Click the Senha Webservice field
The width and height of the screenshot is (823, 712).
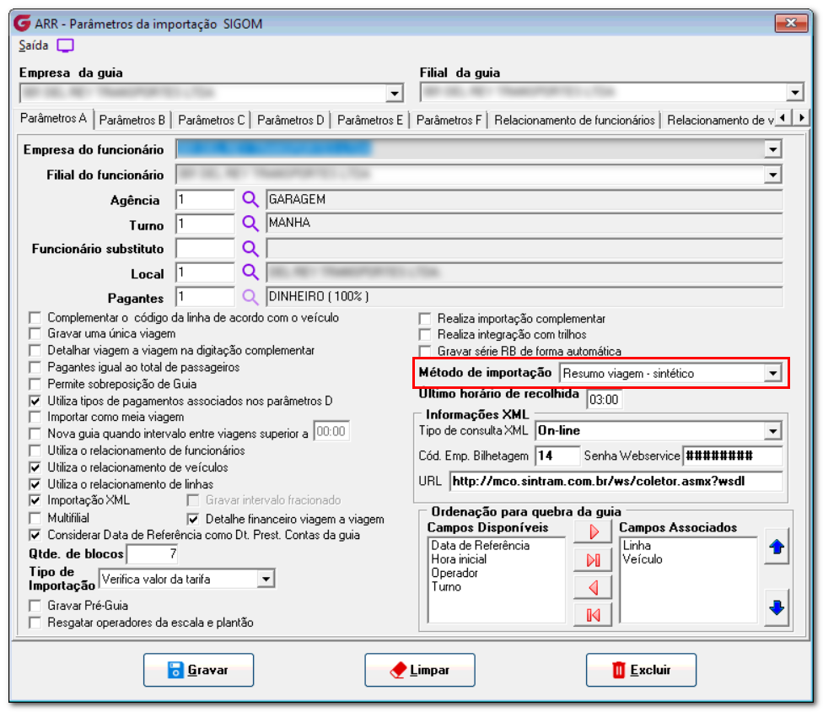pos(733,456)
